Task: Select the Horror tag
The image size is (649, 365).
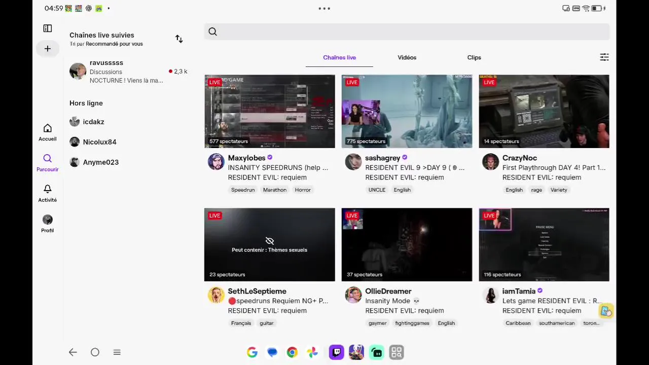Action: (303, 190)
